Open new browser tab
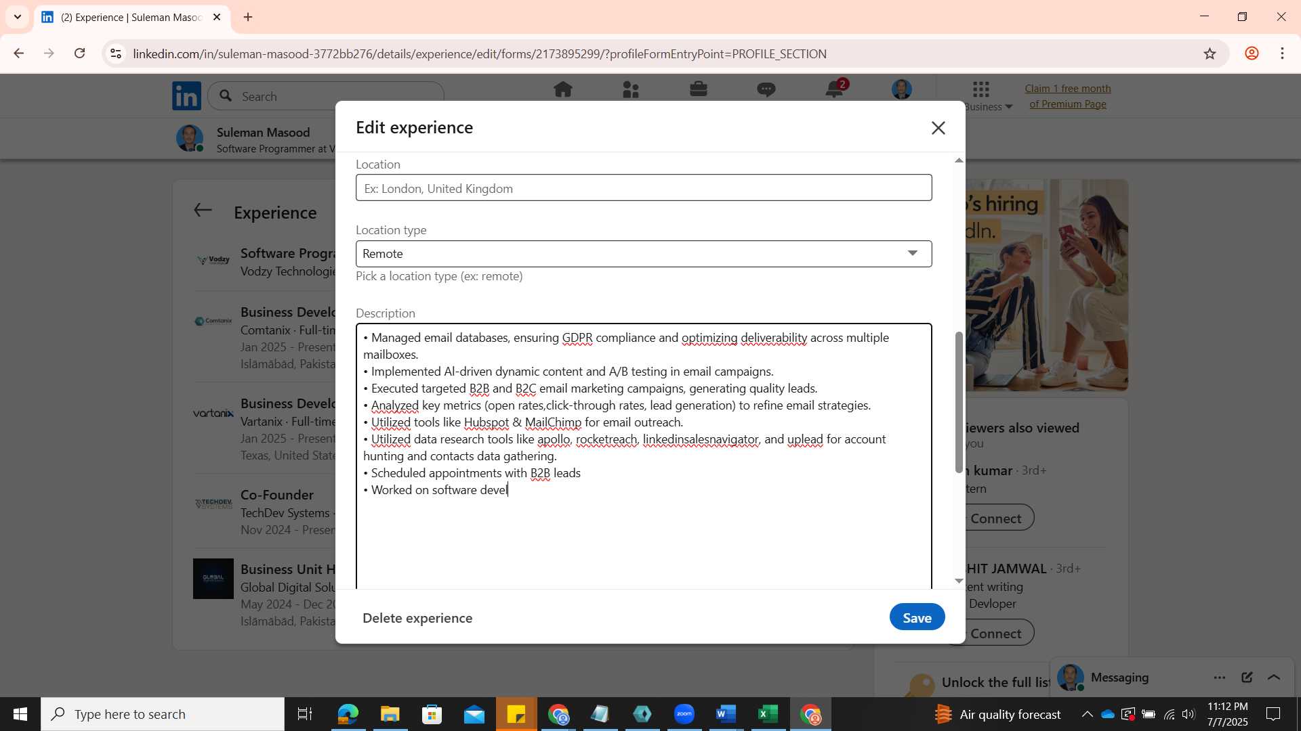 coord(248,17)
